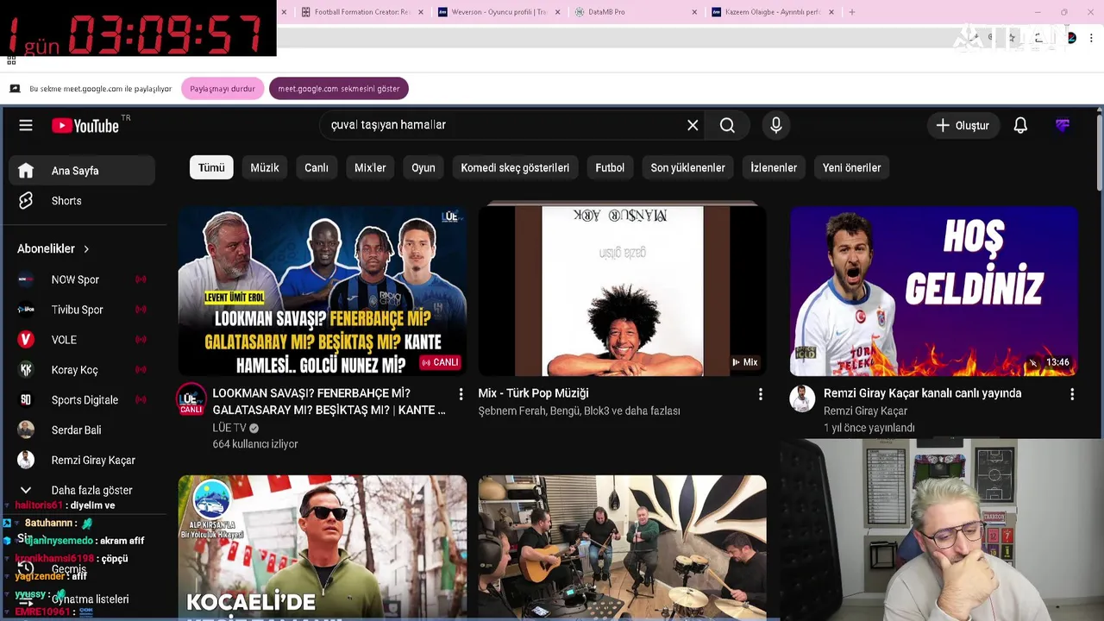Open Chrome three-dot menu
The width and height of the screenshot is (1104, 621).
pyautogui.click(x=1091, y=38)
